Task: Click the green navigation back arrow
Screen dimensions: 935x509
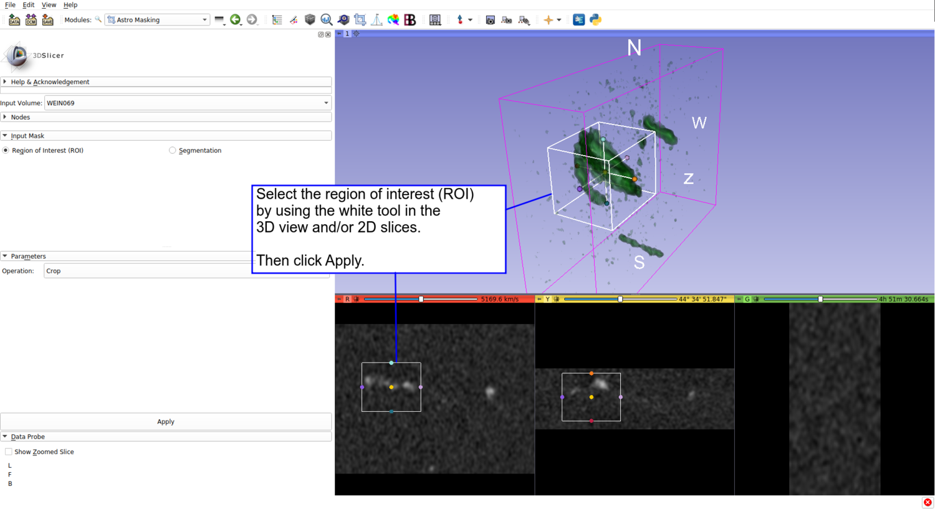Action: pos(236,19)
